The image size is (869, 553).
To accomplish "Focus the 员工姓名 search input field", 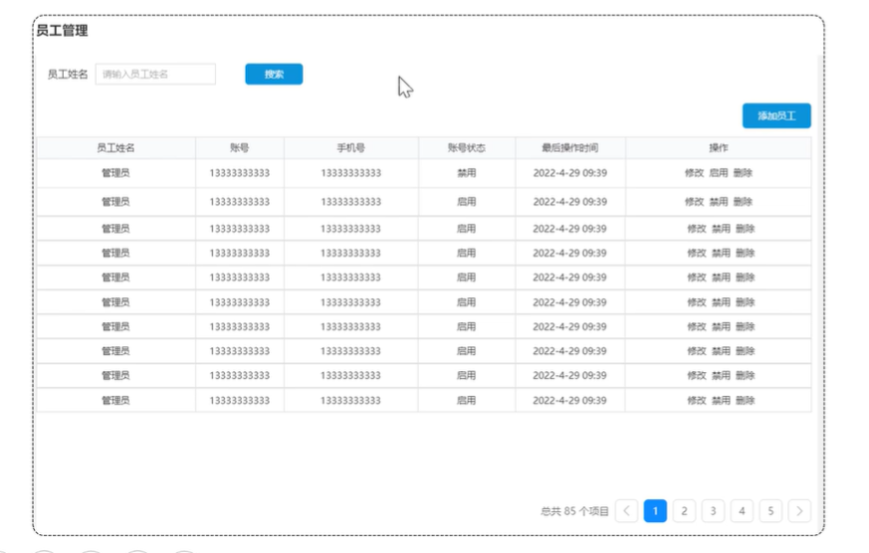I will click(x=155, y=75).
